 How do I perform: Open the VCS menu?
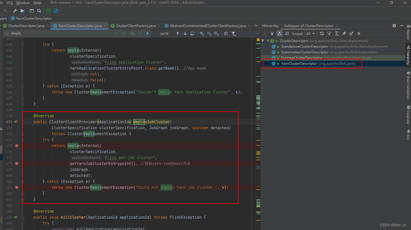tap(9, 3)
